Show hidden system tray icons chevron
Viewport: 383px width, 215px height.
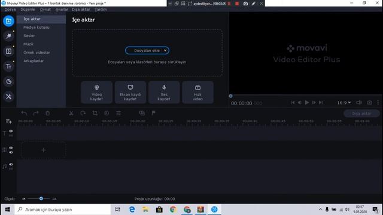tap(320, 210)
